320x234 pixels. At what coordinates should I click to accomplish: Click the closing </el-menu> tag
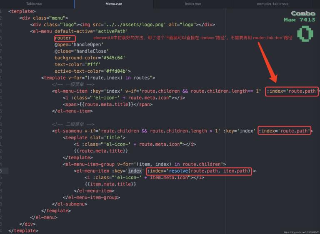coord(44,217)
